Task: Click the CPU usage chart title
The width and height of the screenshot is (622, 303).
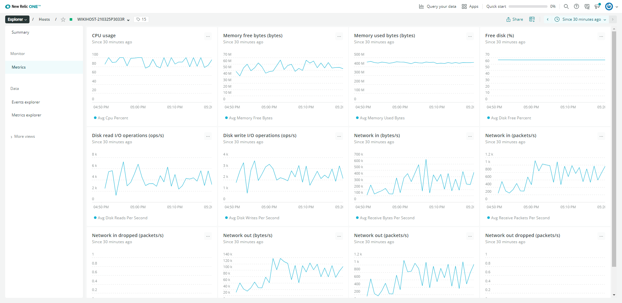Action: tap(104, 36)
